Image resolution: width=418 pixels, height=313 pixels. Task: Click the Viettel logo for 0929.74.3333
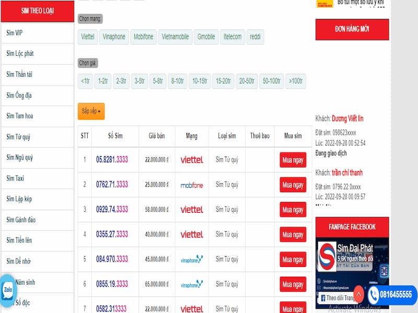point(192,210)
